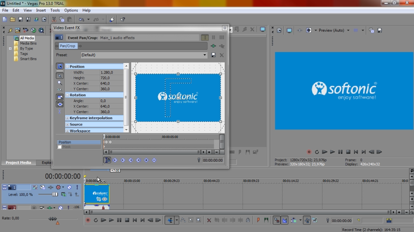
Task: Click Save Snapshot to File icon in preview
Action: click(379, 31)
